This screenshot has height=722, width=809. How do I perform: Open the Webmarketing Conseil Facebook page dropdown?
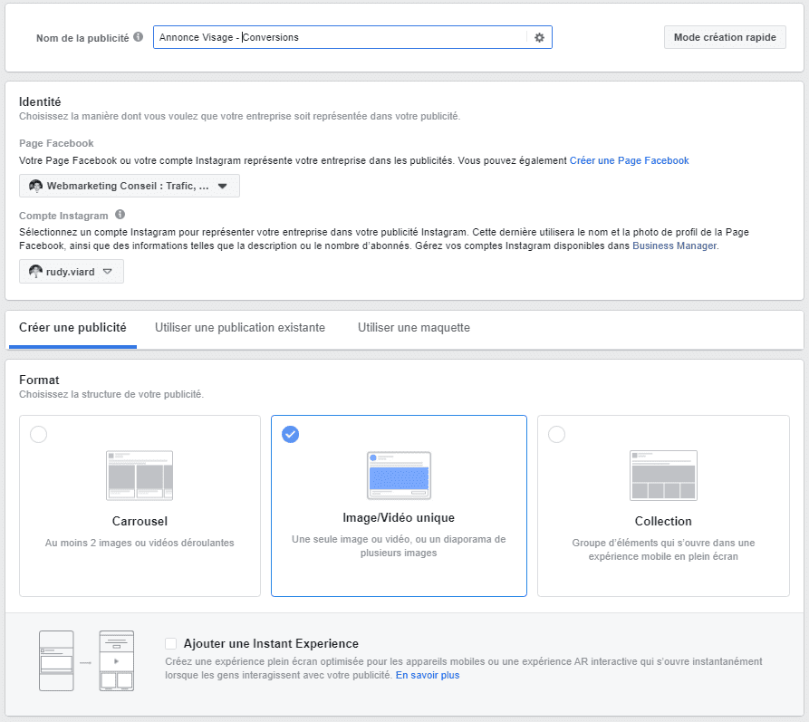tap(130, 187)
